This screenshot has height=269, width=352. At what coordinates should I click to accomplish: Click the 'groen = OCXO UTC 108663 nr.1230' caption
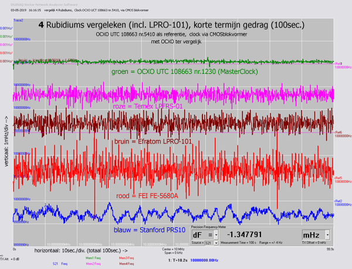tap(185, 71)
